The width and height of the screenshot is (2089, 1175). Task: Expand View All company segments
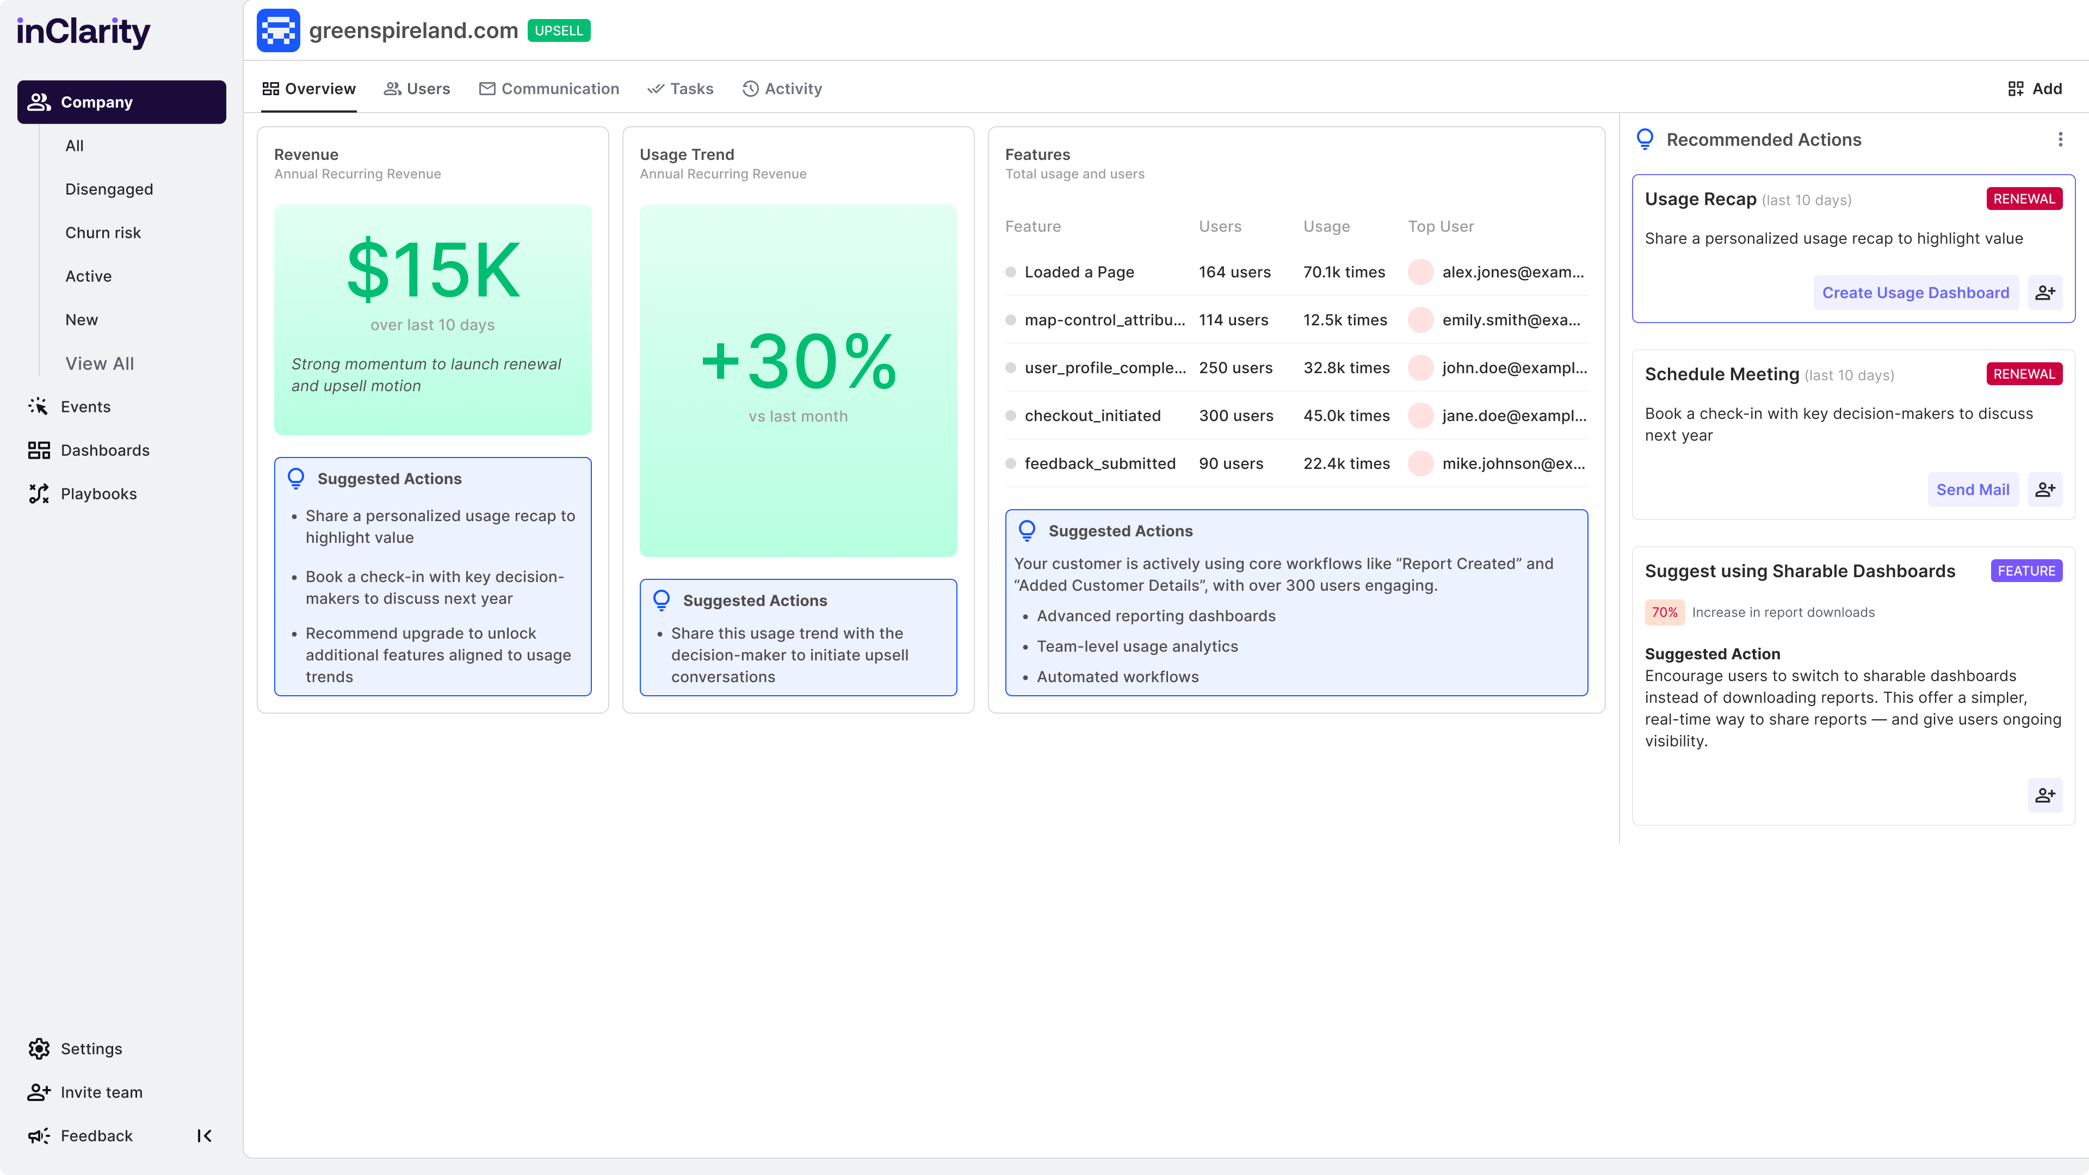tap(100, 363)
